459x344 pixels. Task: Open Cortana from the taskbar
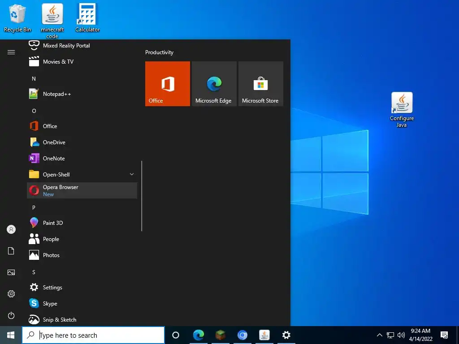coord(176,335)
